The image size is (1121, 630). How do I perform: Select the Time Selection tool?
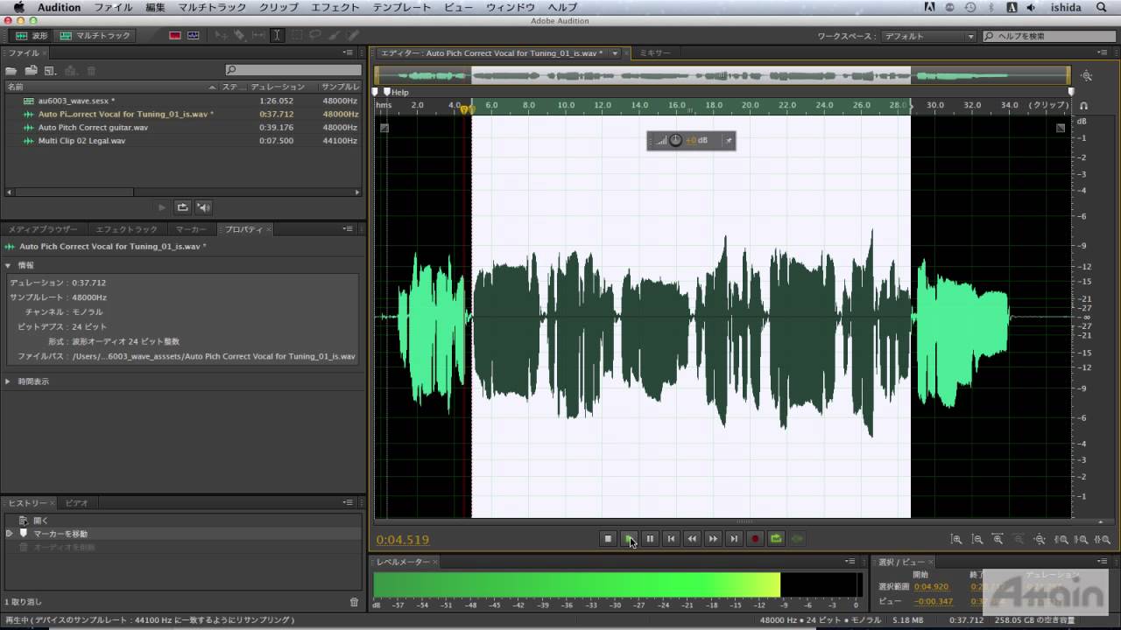click(277, 36)
